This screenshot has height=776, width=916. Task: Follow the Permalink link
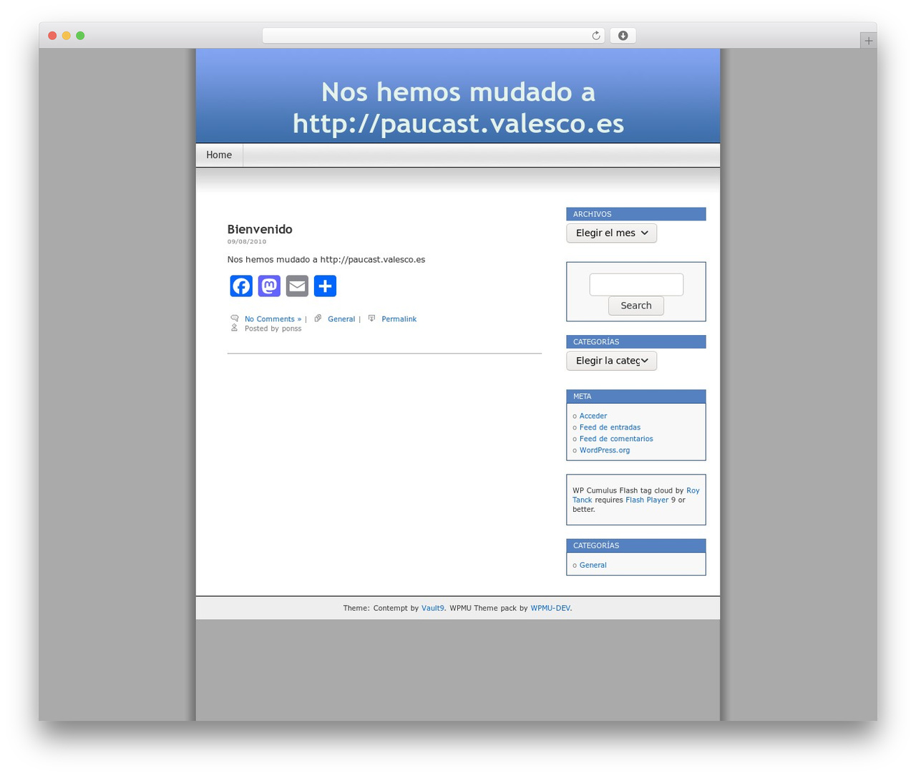point(399,319)
